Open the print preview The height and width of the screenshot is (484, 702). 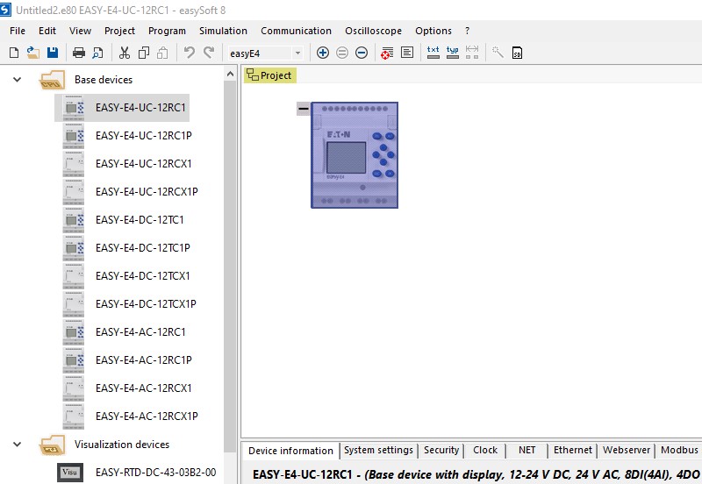click(x=97, y=53)
